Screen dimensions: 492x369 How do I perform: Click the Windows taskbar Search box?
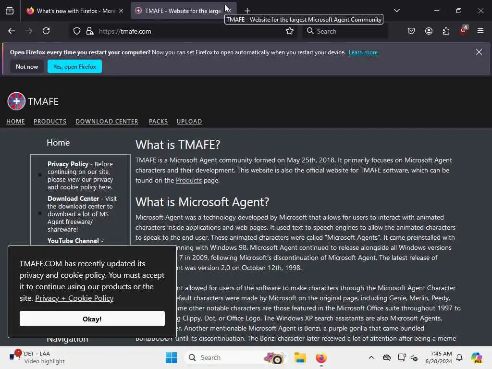pyautogui.click(x=236, y=357)
